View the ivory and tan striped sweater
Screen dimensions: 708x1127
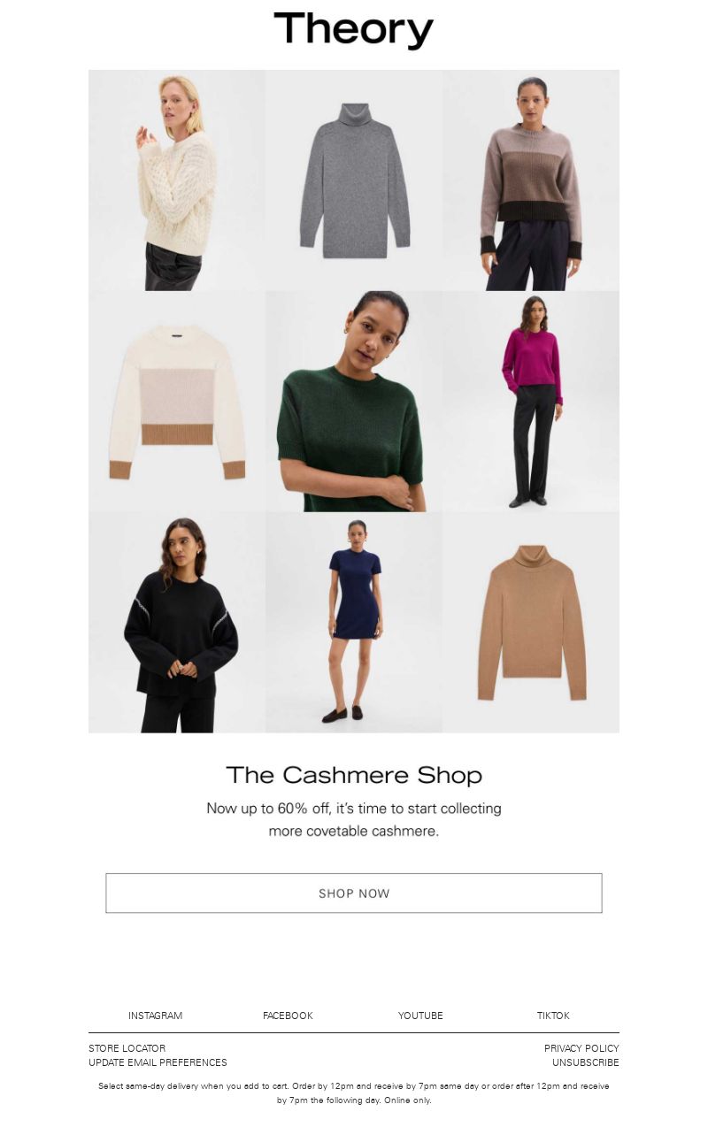coord(177,402)
